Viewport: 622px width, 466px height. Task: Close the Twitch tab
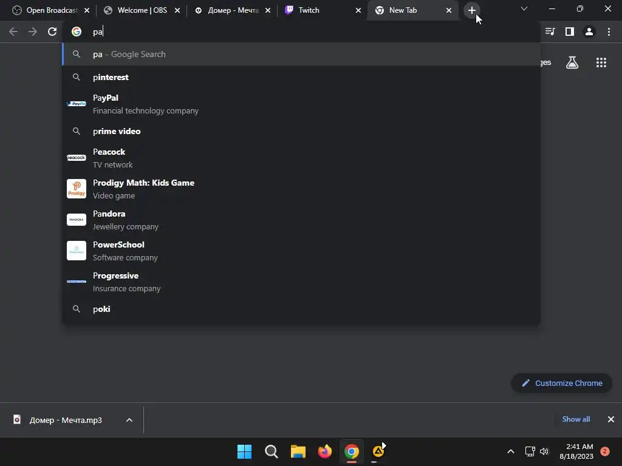pos(358,11)
